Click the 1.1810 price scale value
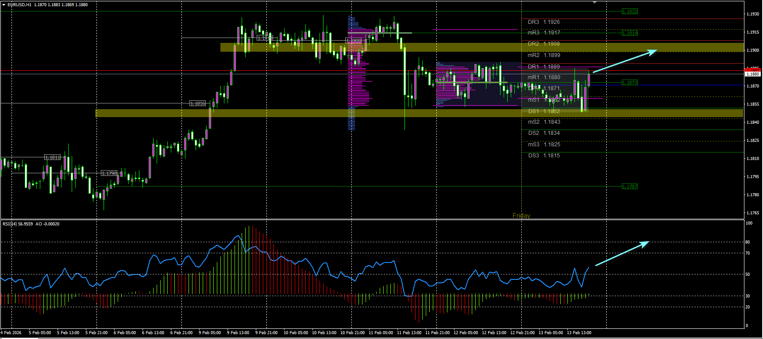This screenshot has height=339, width=763. (753, 159)
